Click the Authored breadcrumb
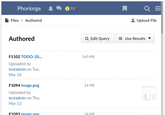Screen dimensions: 165x115 (x=33, y=20)
